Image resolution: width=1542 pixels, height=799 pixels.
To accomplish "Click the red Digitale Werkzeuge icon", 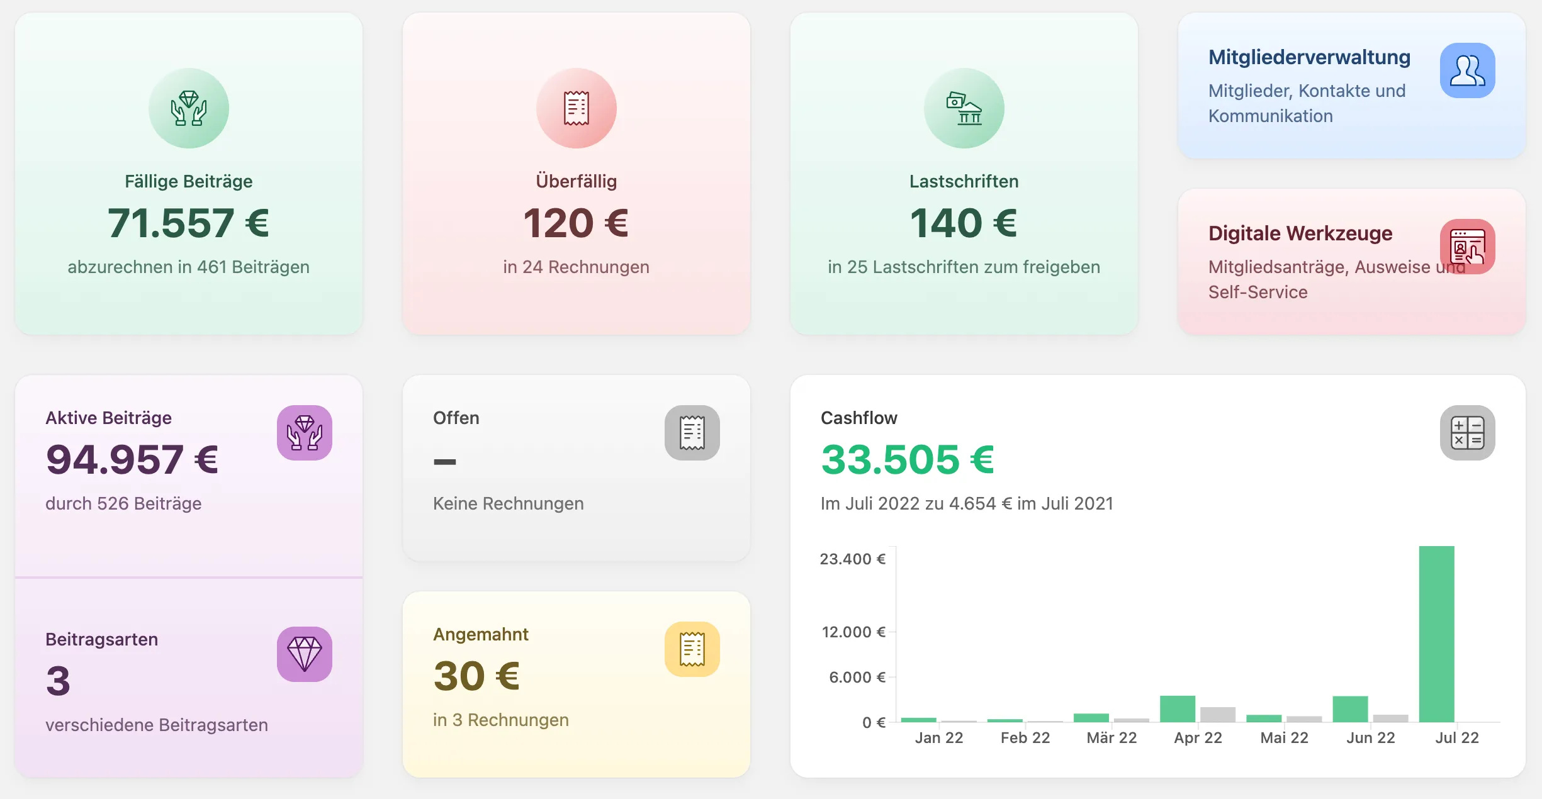I will [1468, 247].
